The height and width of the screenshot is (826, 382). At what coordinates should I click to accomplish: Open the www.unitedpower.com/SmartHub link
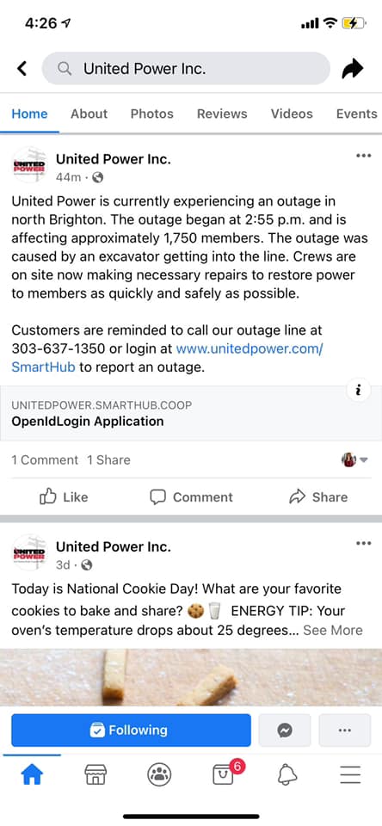point(168,358)
